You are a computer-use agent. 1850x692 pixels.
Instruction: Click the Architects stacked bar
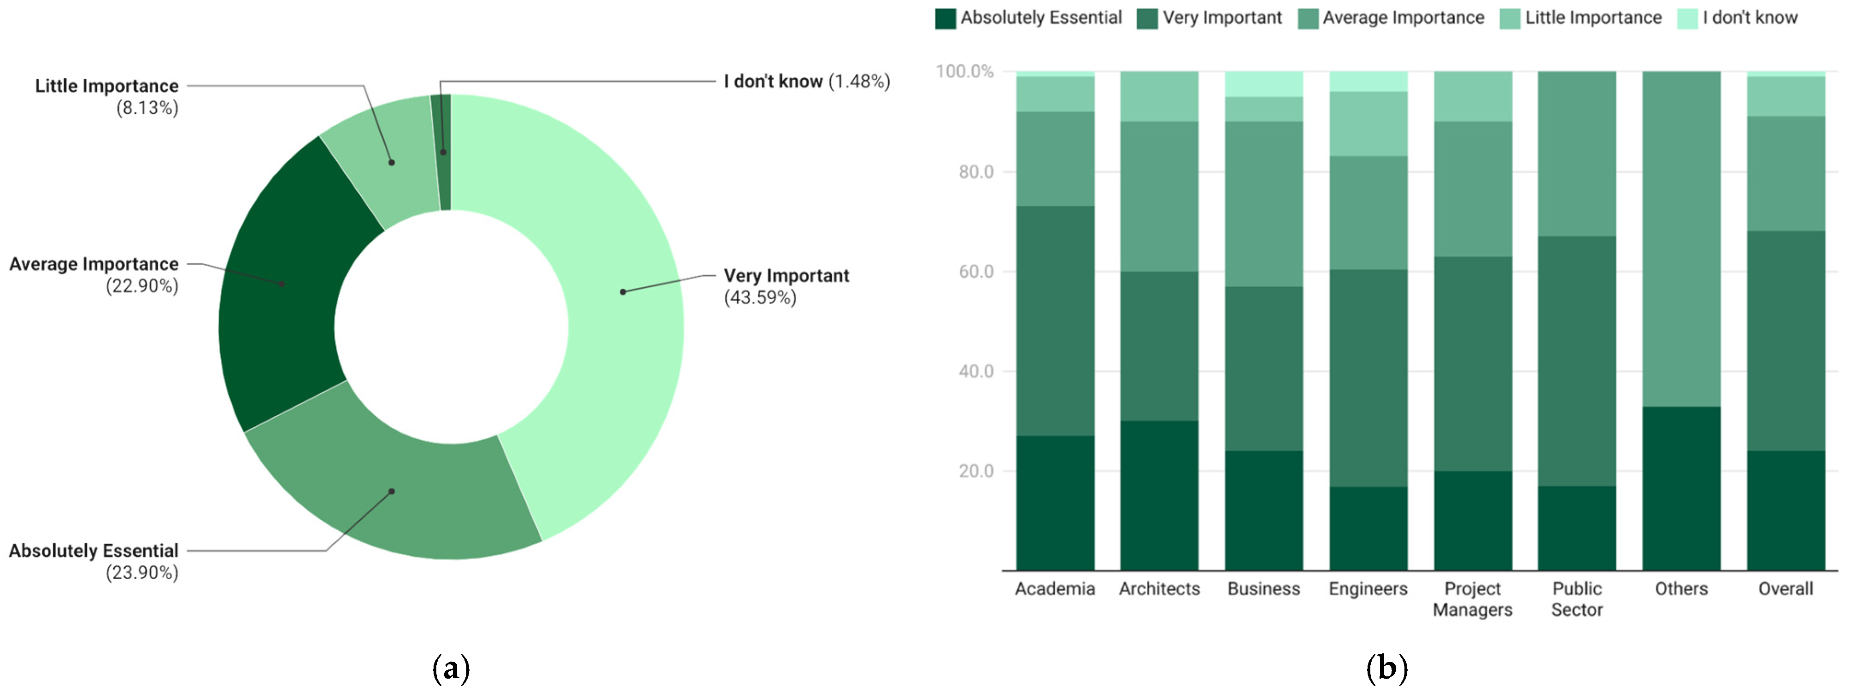click(1159, 321)
